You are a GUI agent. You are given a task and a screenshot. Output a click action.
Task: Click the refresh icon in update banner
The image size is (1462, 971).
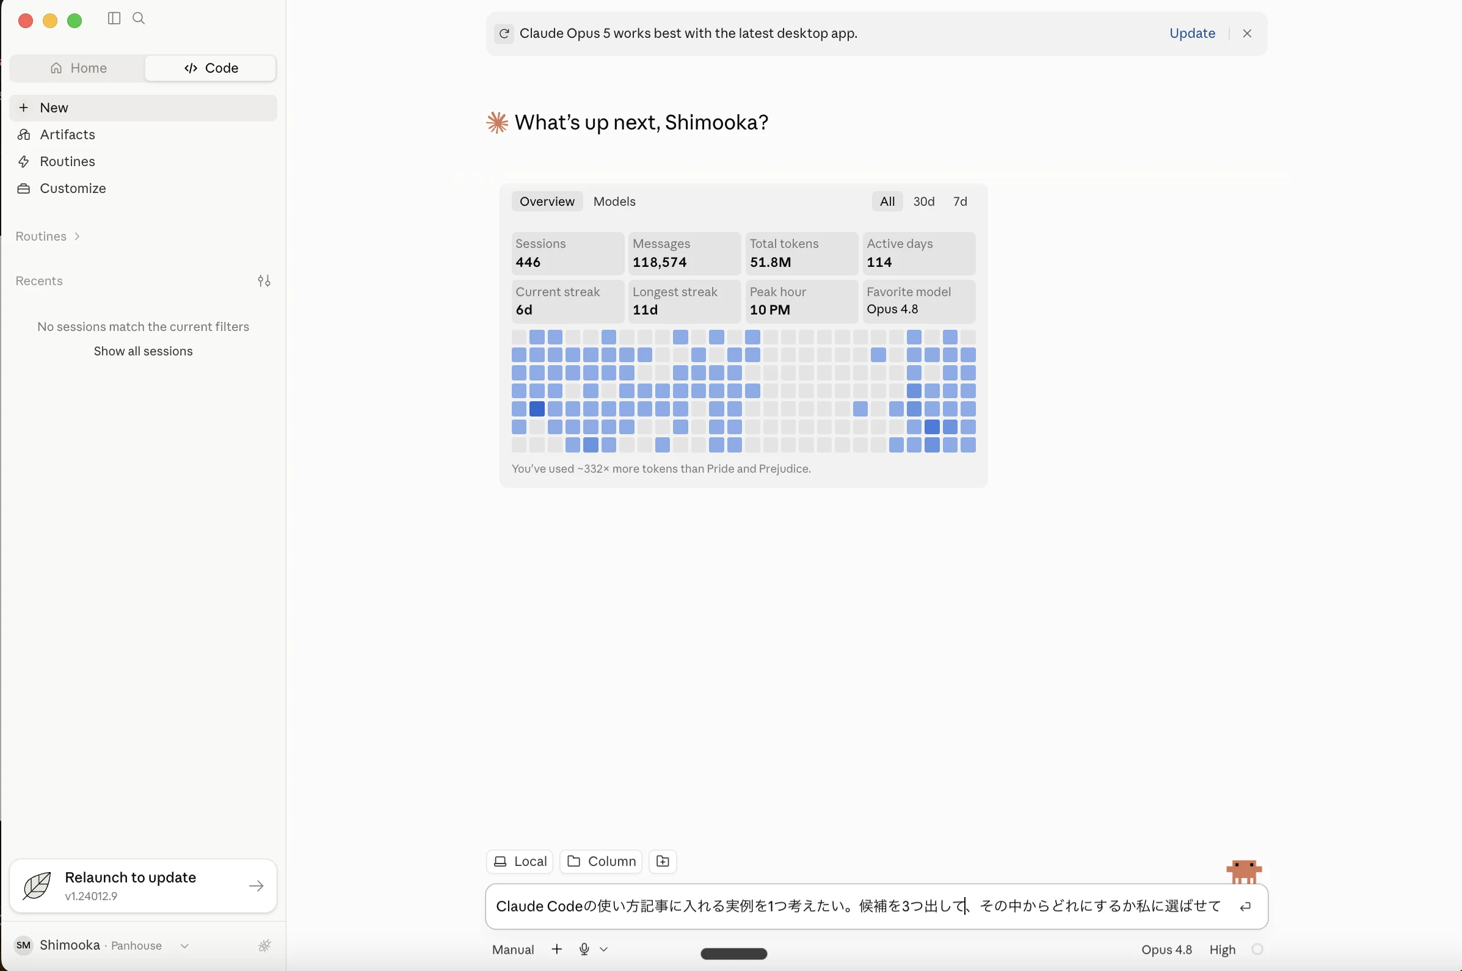(x=504, y=34)
